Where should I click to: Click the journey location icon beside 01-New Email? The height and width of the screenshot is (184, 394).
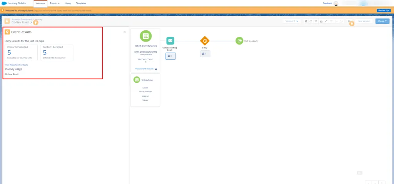(x=7, y=21)
